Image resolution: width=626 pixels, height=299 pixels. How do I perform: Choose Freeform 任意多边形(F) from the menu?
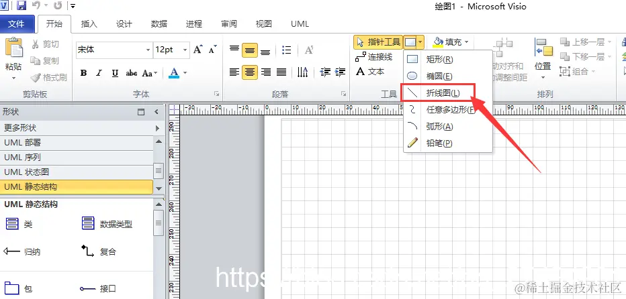(x=447, y=110)
